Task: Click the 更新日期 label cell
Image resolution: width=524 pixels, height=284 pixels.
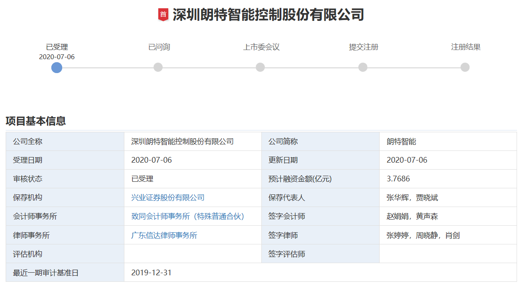Action: coord(320,160)
